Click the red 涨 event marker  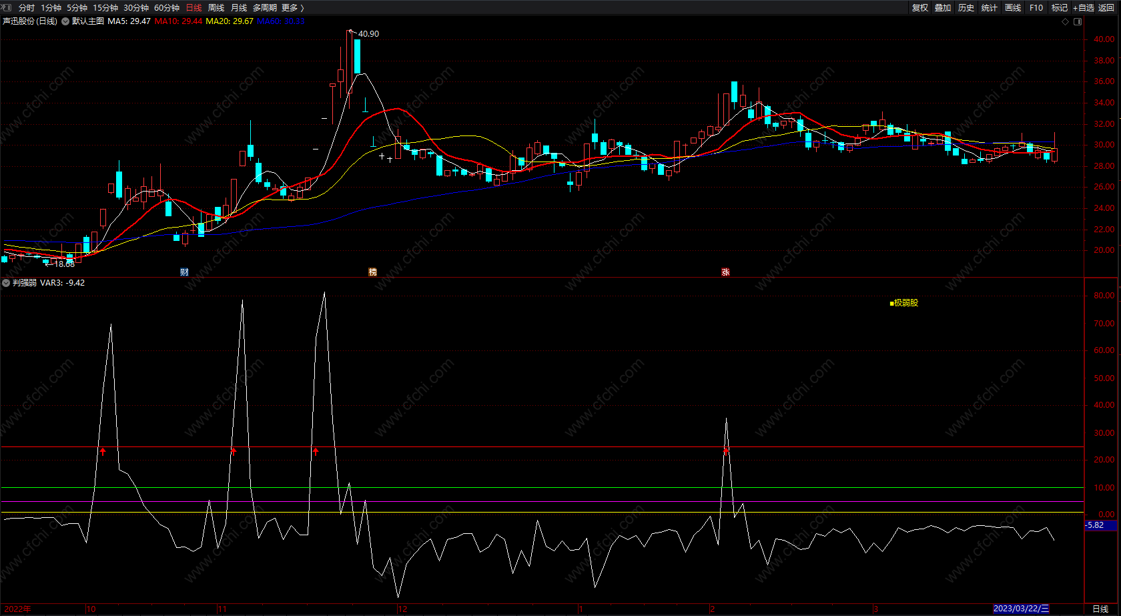click(725, 272)
